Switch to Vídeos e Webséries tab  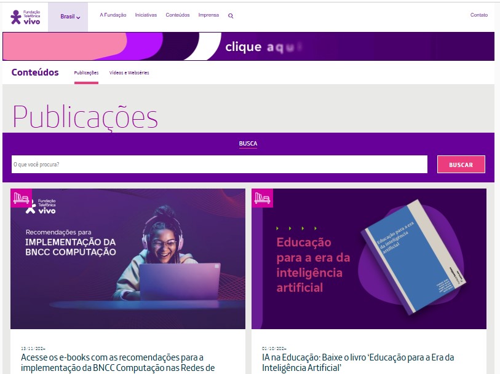pos(129,73)
